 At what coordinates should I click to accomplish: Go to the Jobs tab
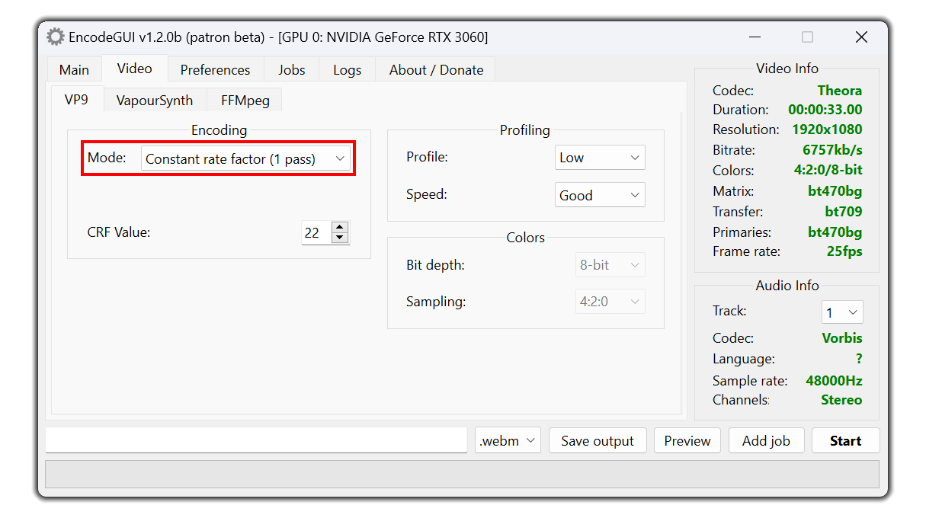tap(291, 69)
